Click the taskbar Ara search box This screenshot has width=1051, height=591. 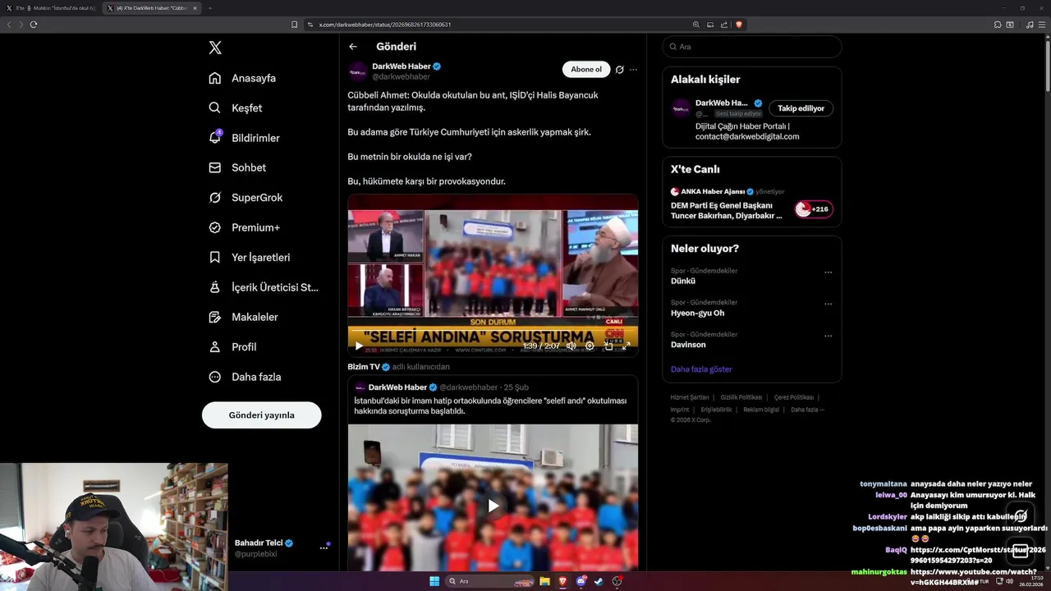tap(489, 581)
